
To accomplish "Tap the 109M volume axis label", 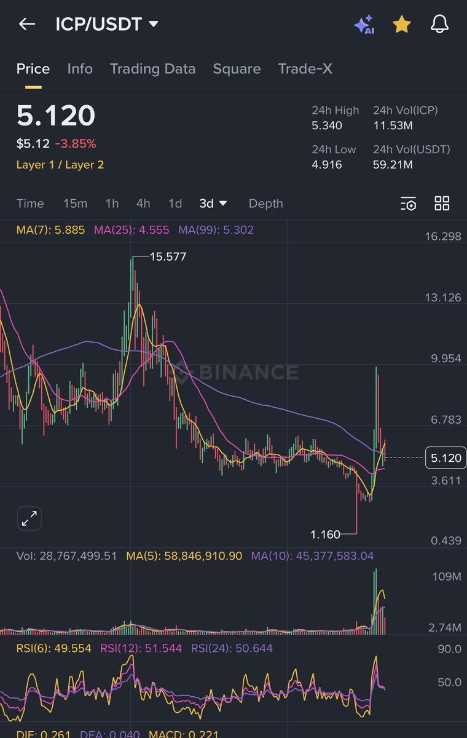I will 447,577.
